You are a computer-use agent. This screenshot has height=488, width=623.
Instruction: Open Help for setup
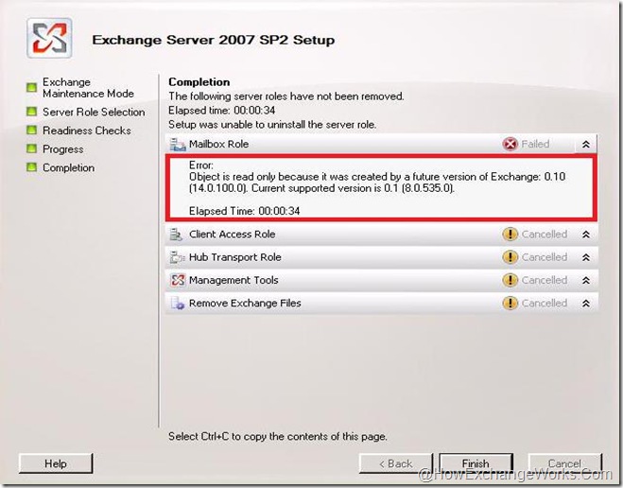[x=56, y=463]
